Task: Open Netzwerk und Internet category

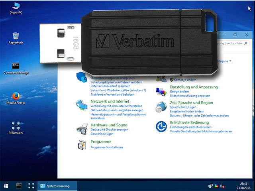Action: point(110,101)
